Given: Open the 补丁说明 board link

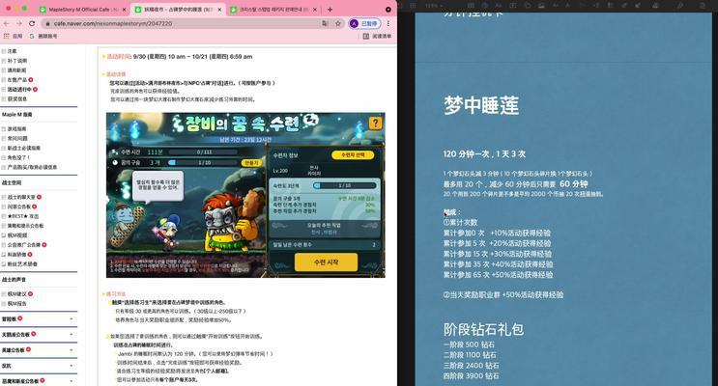Looking at the screenshot, I should click(17, 61).
